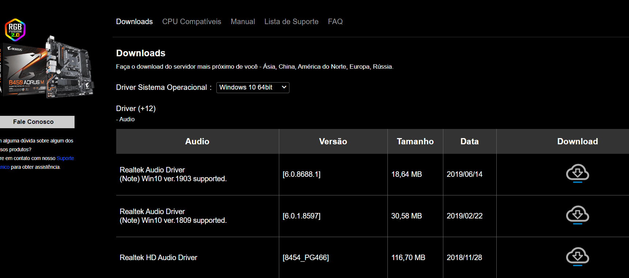Click the Versão column header

tap(333, 141)
